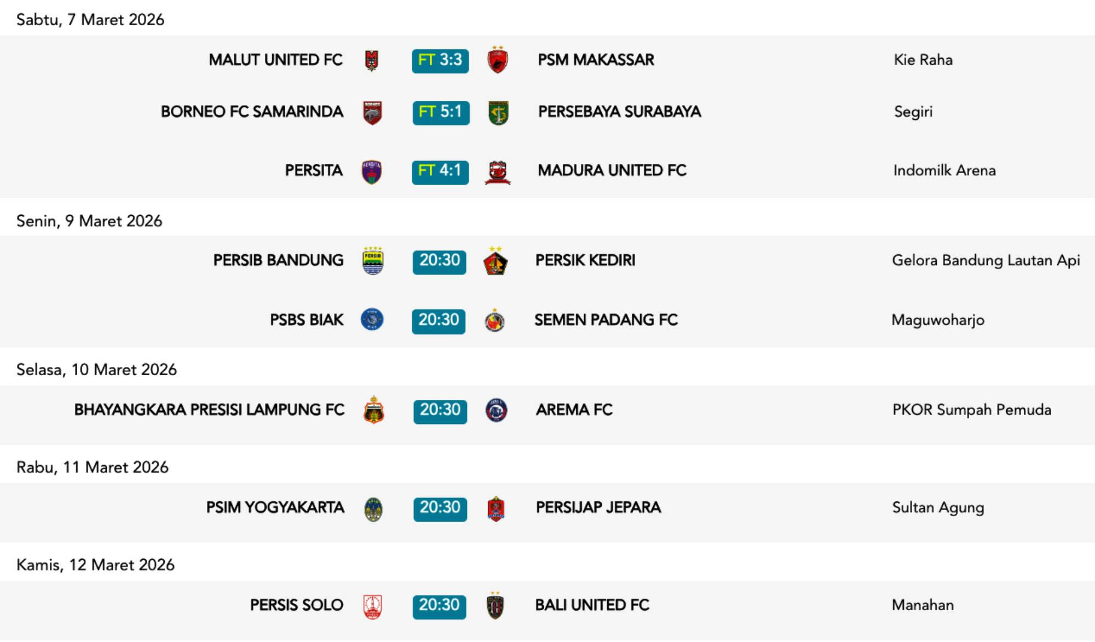Viewport: 1095px width, 642px height.
Task: Click the Borneo FC Samarinda crest
Action: [372, 112]
